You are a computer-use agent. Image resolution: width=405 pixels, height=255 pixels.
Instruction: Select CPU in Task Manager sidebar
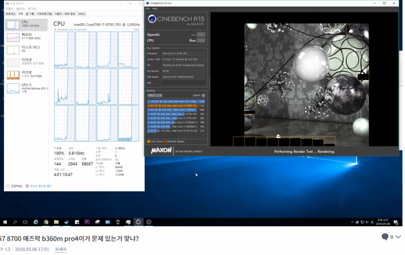tap(26, 25)
